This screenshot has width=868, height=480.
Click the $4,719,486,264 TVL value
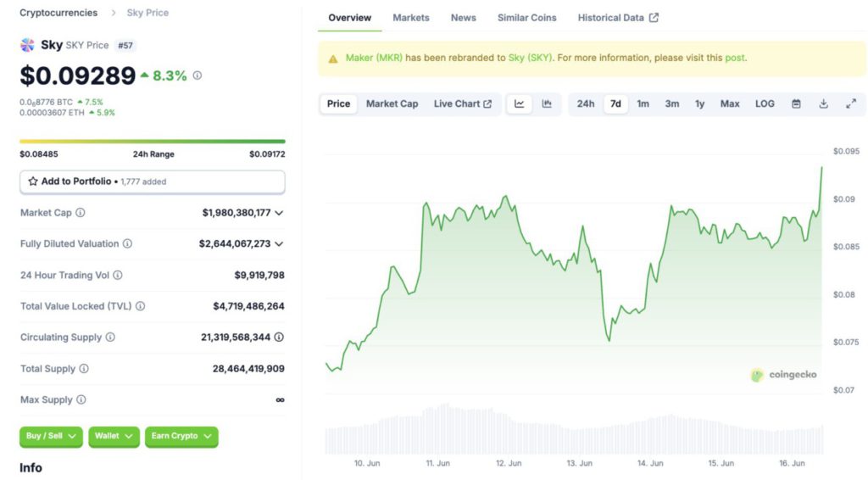pyautogui.click(x=248, y=306)
